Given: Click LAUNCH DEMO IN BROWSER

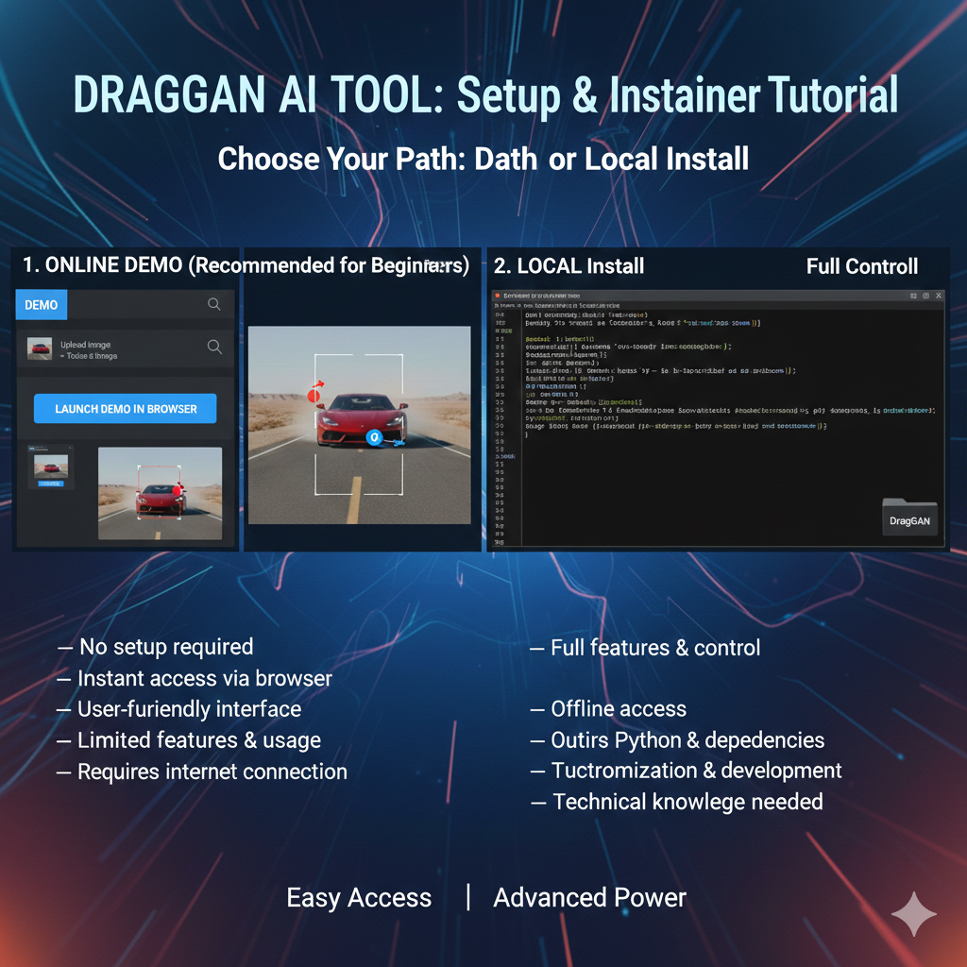Looking at the screenshot, I should 124,408.
